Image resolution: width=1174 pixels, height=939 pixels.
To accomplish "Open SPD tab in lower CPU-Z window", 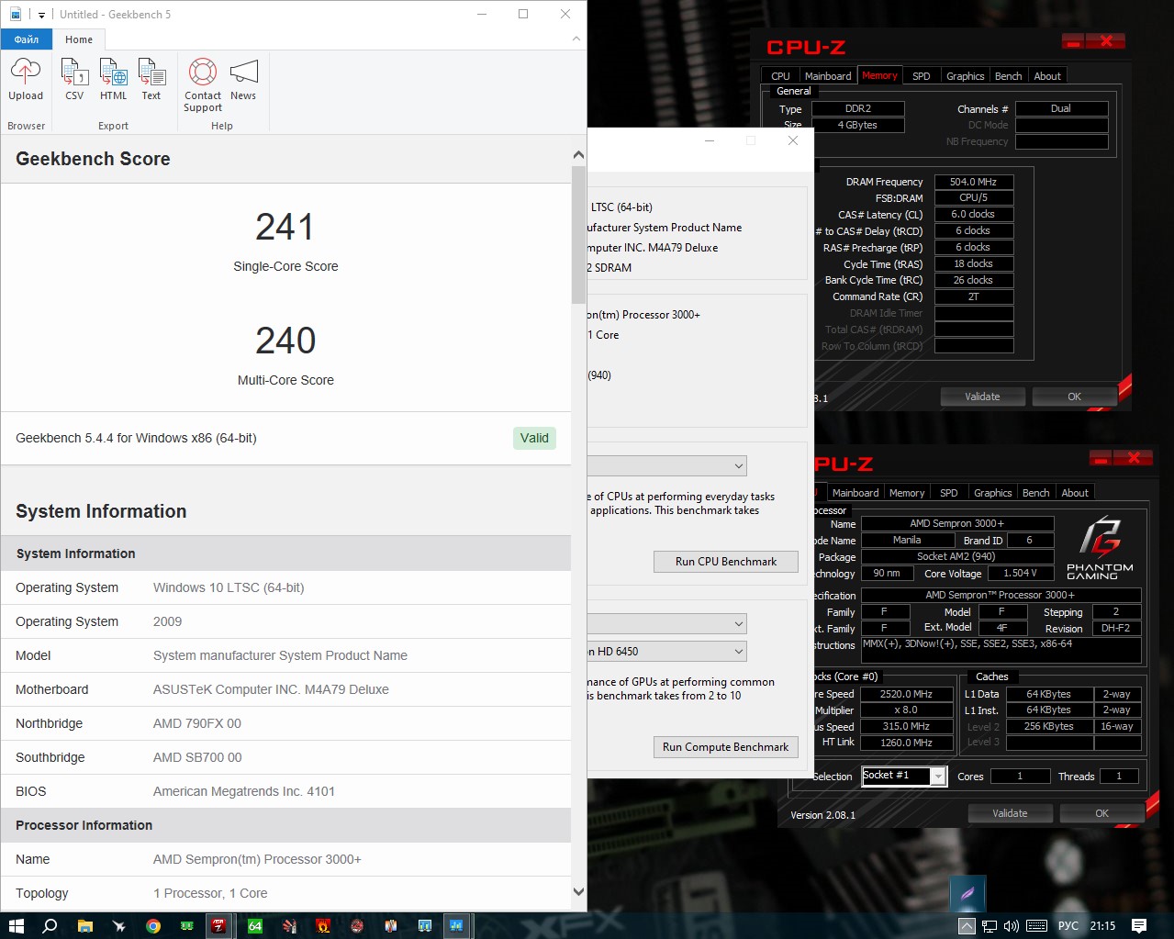I will pyautogui.click(x=949, y=493).
